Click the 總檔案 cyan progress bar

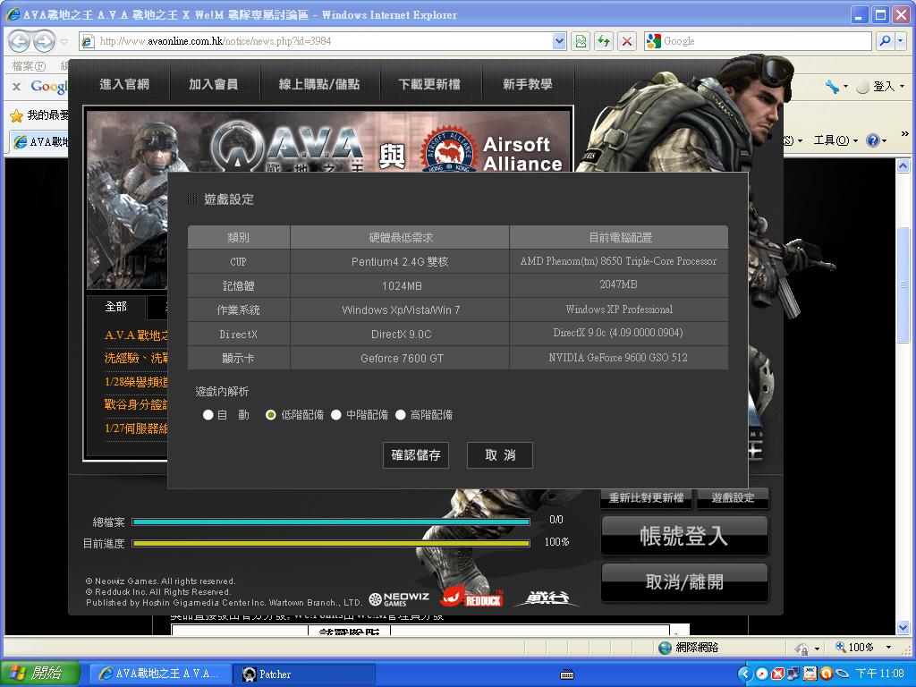tap(331, 522)
